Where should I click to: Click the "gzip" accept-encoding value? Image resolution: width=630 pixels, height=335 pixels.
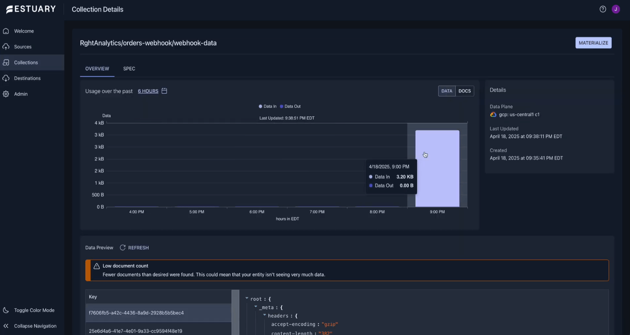pyautogui.click(x=330, y=324)
